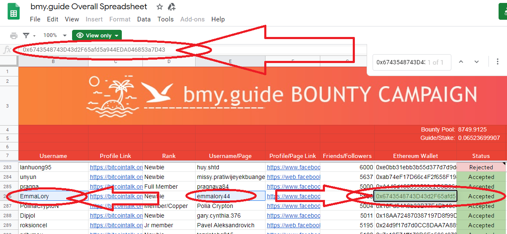The image size is (507, 234).
Task: Open huy.shtd's Facebook page link
Action: pos(293,167)
